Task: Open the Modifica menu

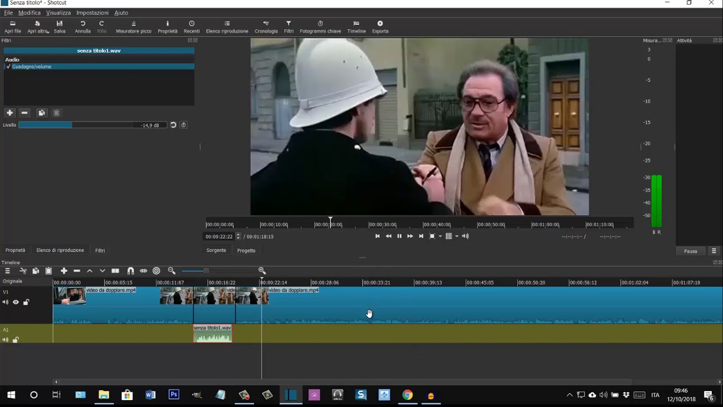Action: [29, 12]
